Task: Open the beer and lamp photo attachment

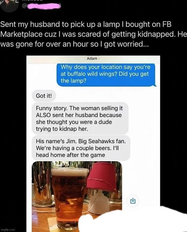Action: pos(77,197)
